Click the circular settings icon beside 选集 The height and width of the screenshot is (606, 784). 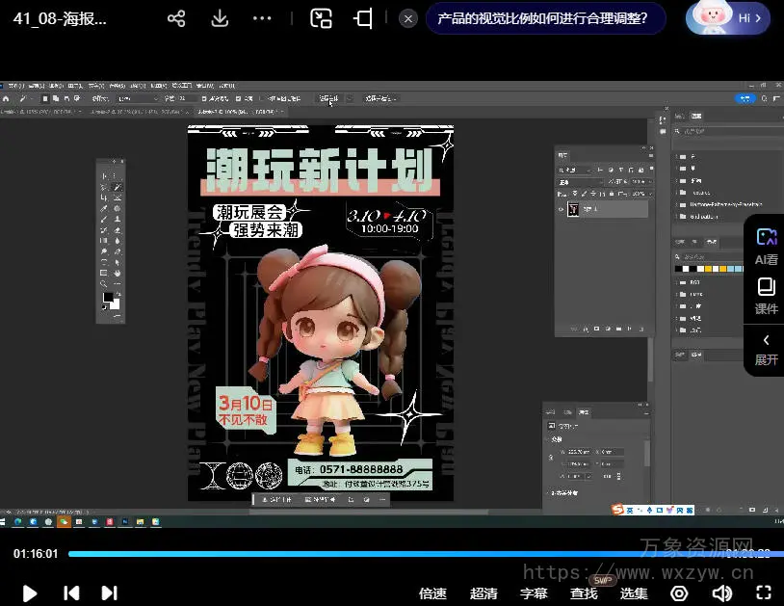[679, 593]
